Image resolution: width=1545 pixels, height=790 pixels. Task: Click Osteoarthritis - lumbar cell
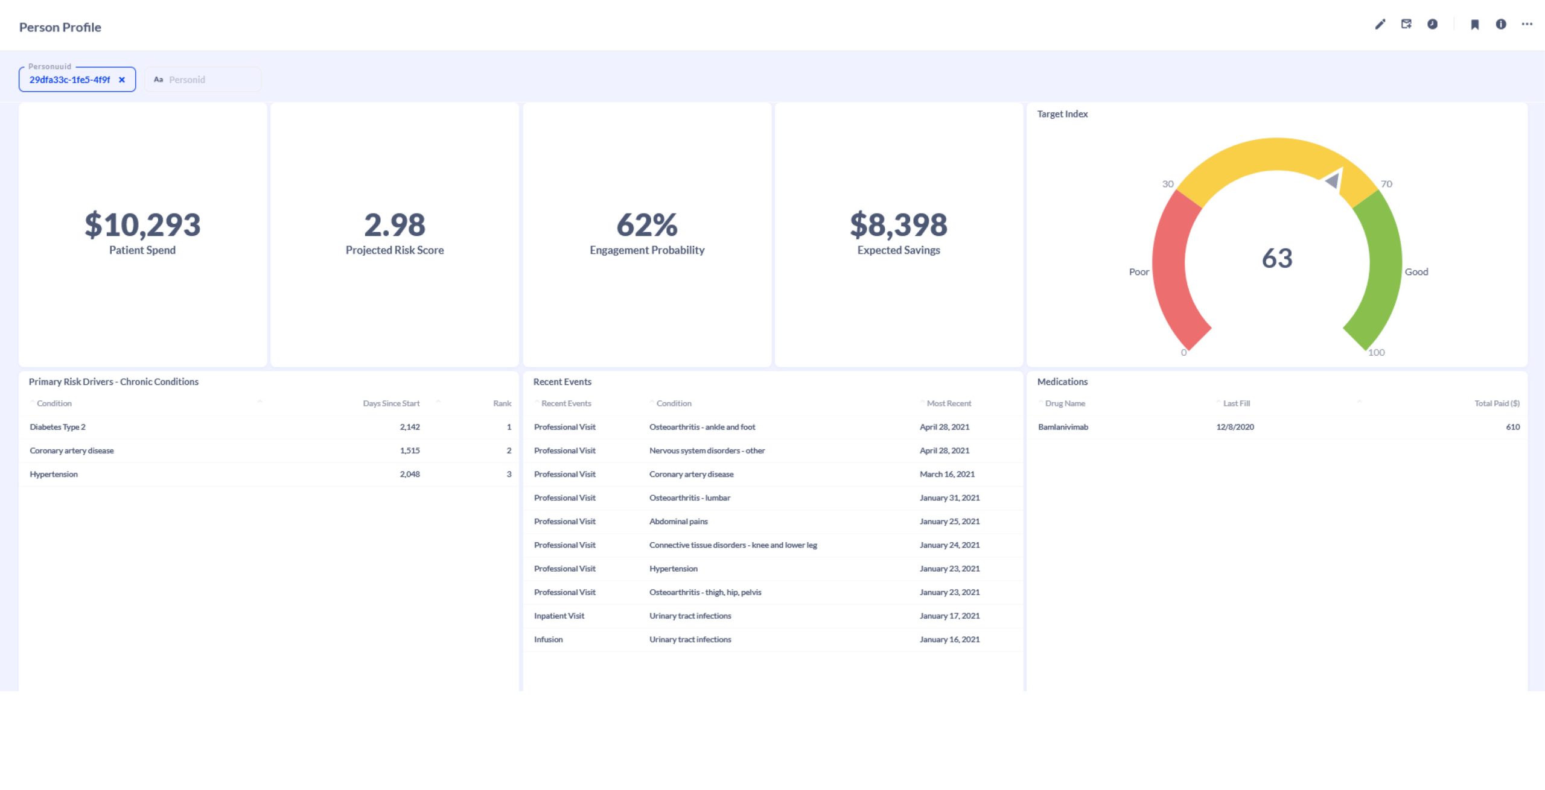click(690, 498)
